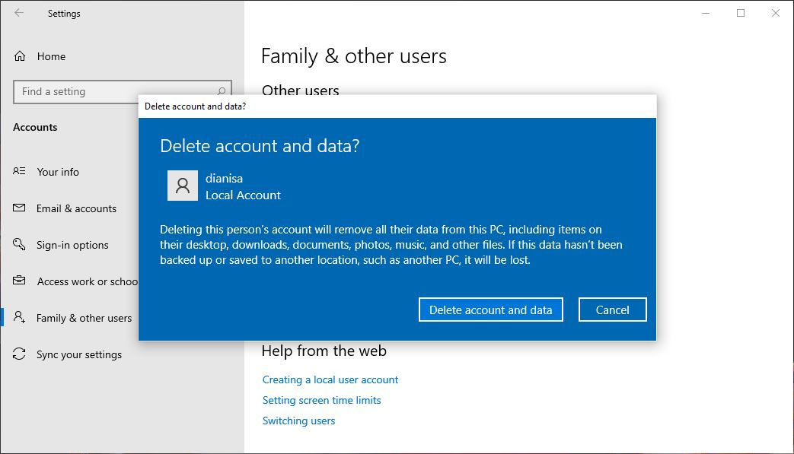Click the Sync your settings refresh icon
The height and width of the screenshot is (454, 794).
[18, 354]
